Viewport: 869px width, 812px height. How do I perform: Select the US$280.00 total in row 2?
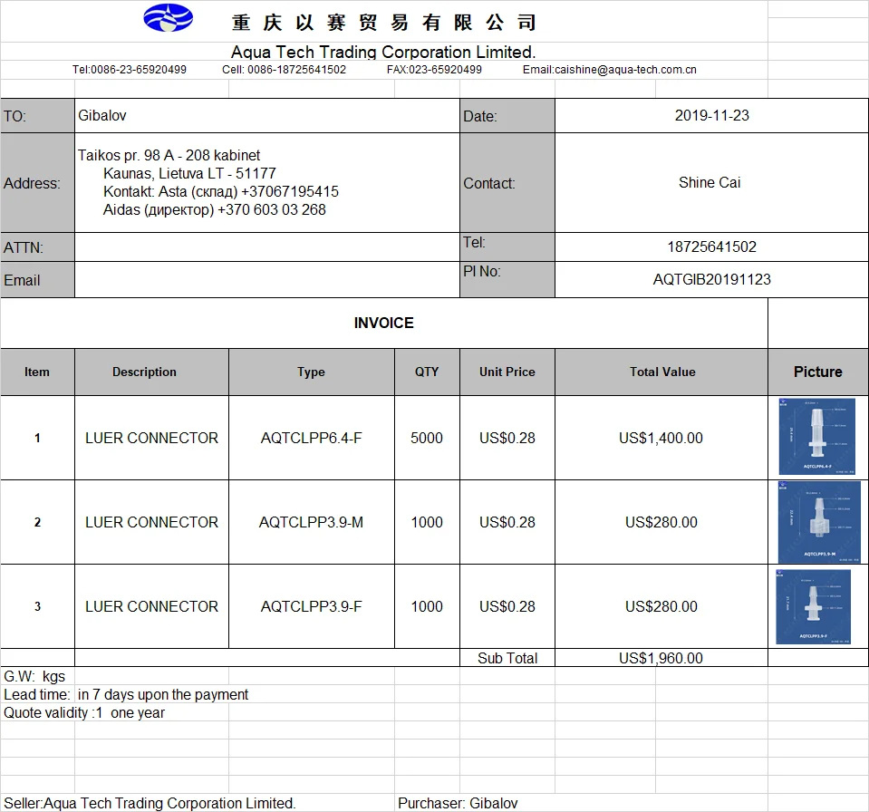click(661, 522)
